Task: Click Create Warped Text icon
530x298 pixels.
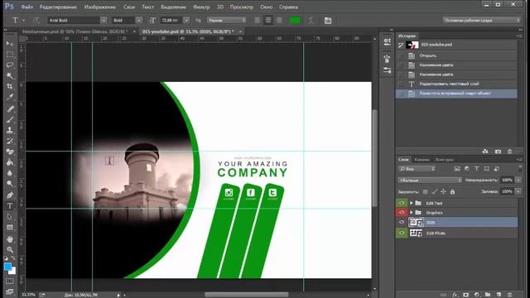Action: point(311,21)
